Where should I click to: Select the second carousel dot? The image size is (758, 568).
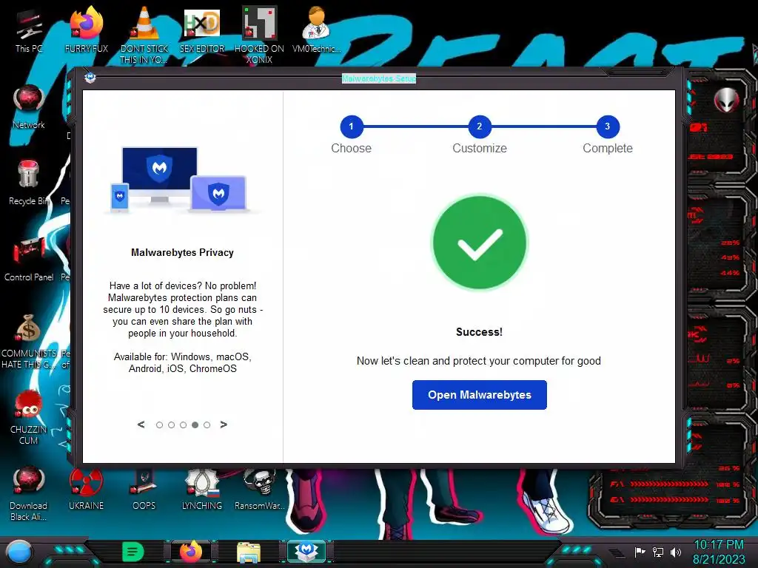click(171, 425)
